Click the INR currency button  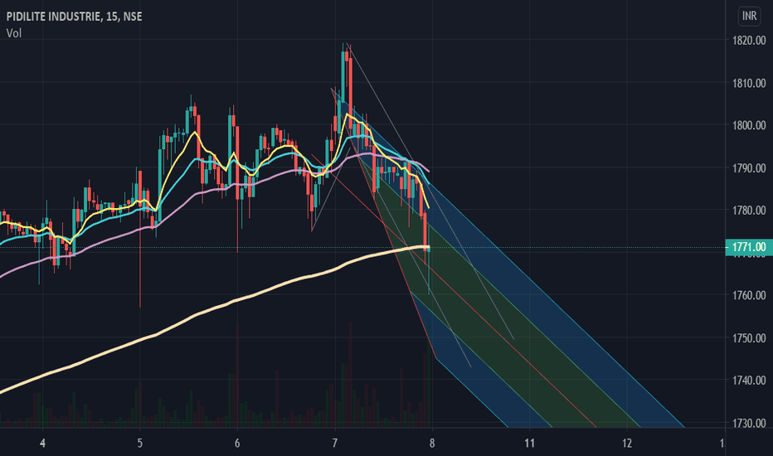(x=749, y=16)
